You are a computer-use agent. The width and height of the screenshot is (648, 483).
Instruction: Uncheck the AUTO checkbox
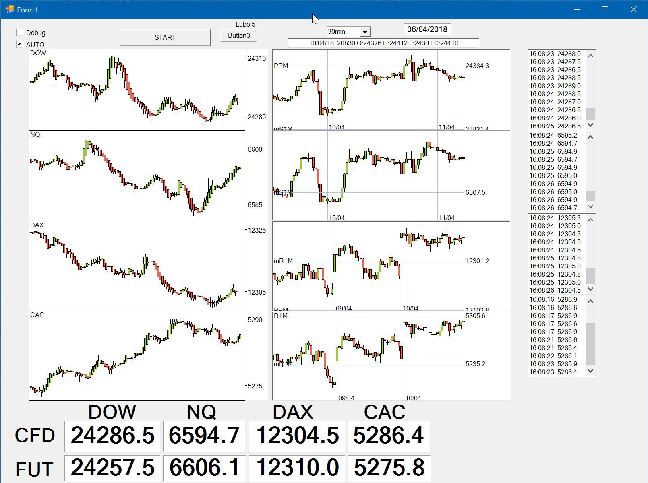(20, 44)
